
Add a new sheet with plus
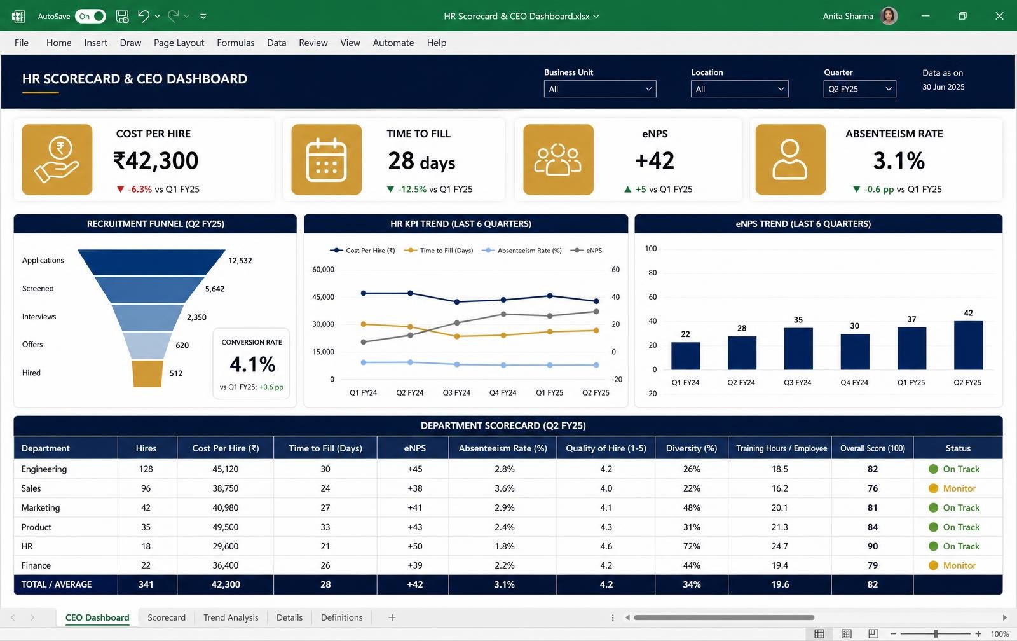coord(392,617)
